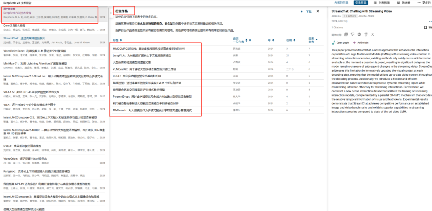Select InternLM-XComposer2-4KHD paper in list
Viewport: 432px width, 211px height.
54,134
